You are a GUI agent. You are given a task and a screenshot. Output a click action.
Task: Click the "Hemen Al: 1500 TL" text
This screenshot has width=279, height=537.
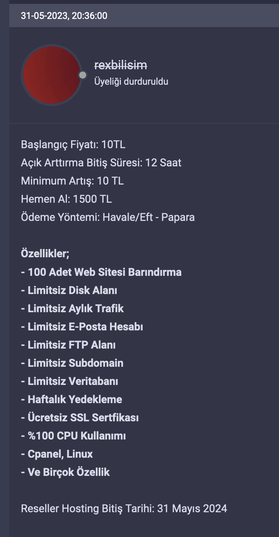pyautogui.click(x=66, y=199)
